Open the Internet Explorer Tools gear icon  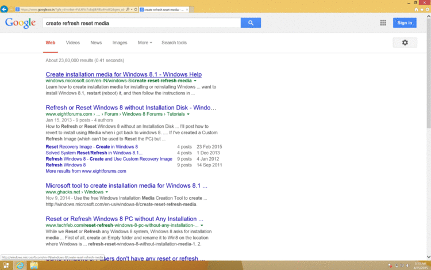pos(428,10)
